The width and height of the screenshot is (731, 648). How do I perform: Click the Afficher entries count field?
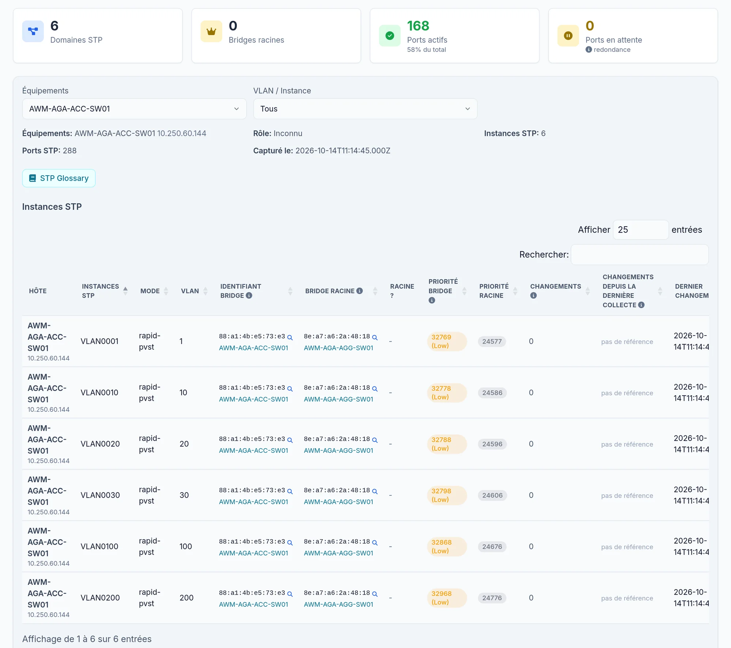pos(641,230)
